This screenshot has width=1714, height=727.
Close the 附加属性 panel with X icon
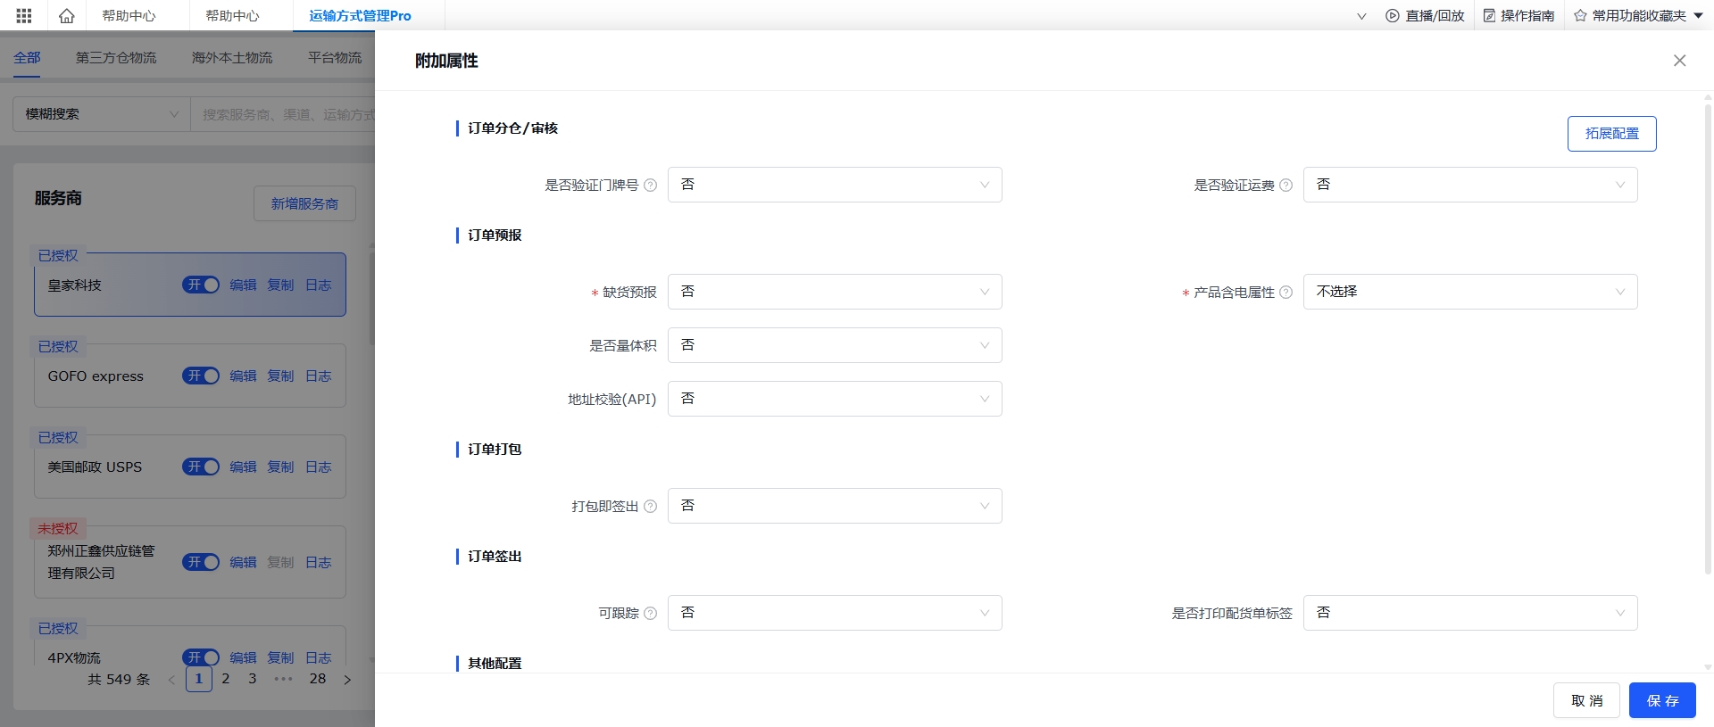click(x=1679, y=61)
